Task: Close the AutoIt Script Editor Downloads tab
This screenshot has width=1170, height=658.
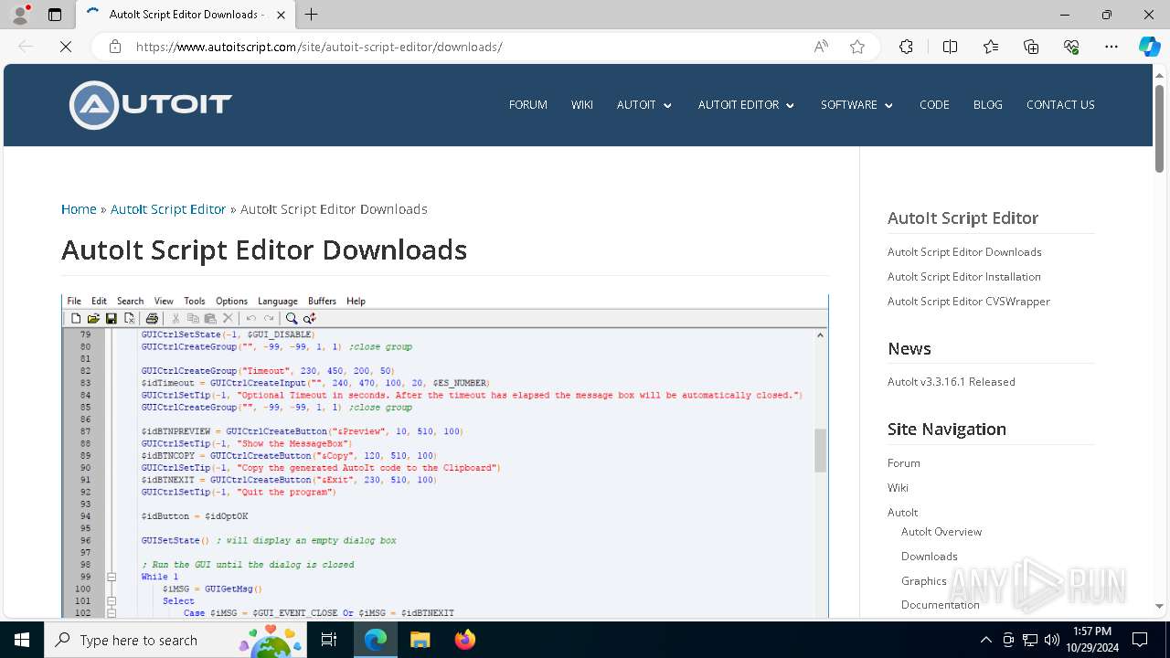Action: [x=281, y=15]
